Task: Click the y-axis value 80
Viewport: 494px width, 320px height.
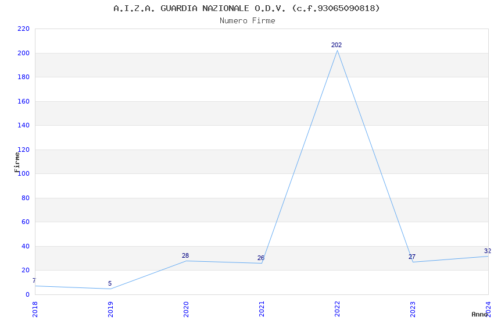Action: tap(26, 198)
